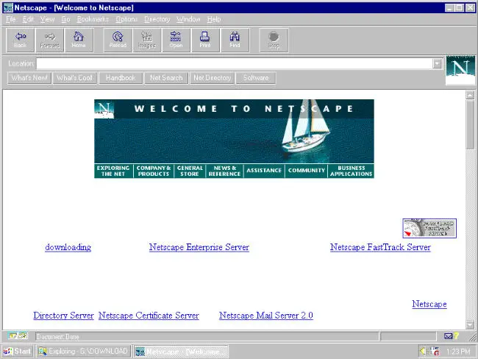478x359 pixels.
Task: Click the volume icon in system tray
Action: tap(423, 352)
